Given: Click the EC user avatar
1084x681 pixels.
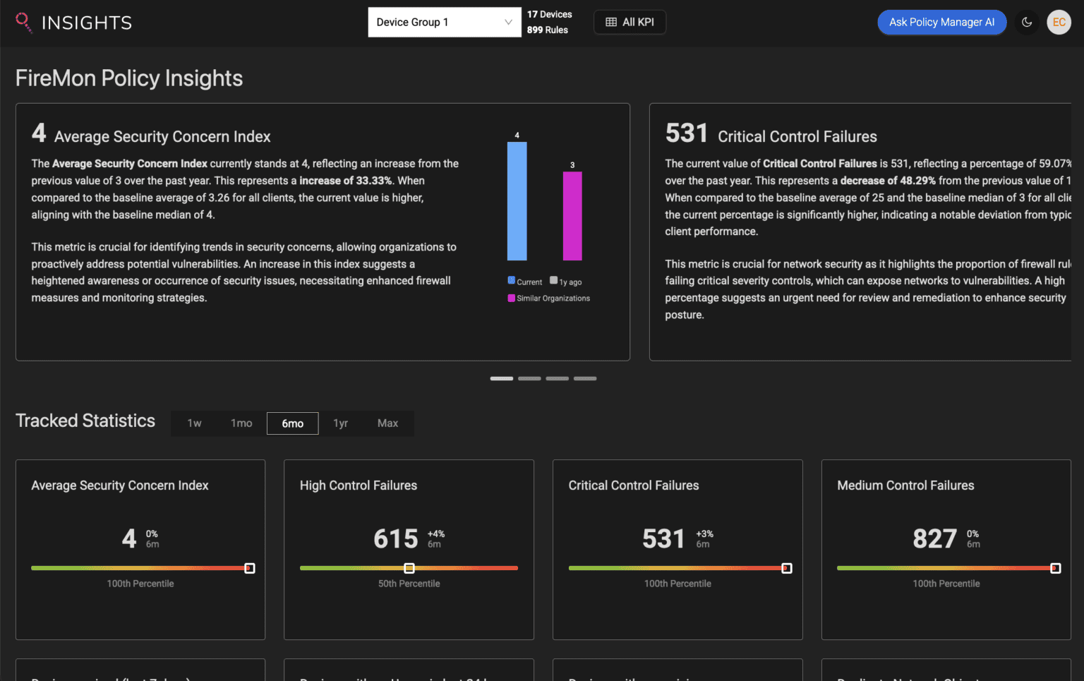Looking at the screenshot, I should point(1059,22).
